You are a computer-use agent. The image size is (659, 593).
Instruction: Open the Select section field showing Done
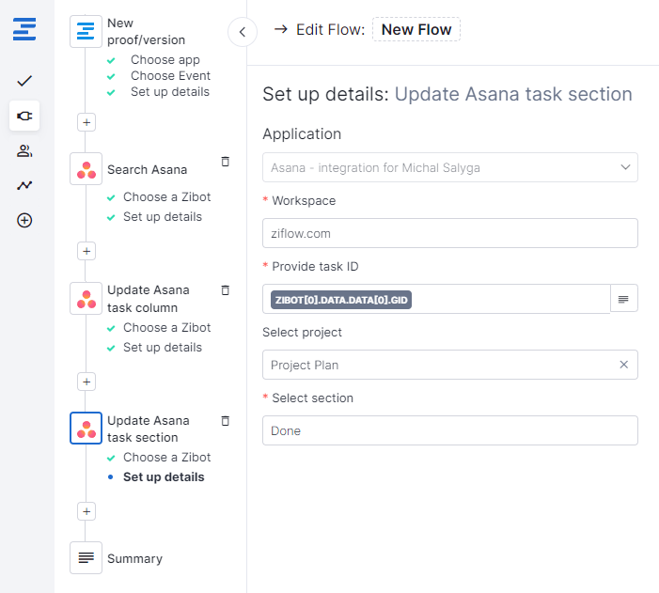(x=449, y=430)
